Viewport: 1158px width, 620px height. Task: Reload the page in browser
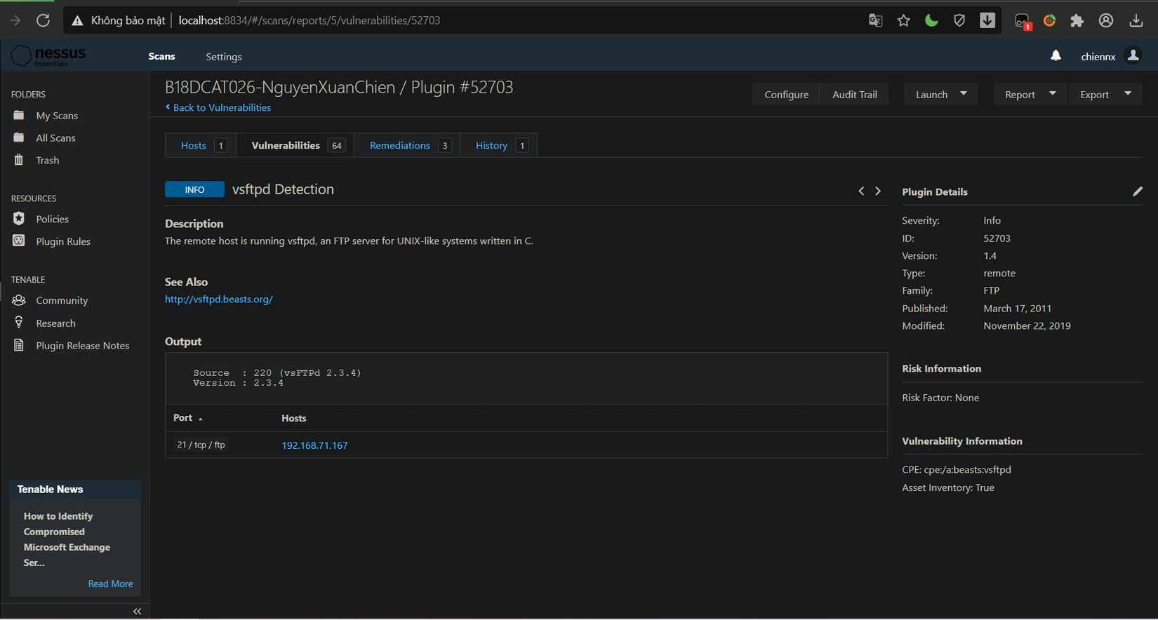(43, 20)
